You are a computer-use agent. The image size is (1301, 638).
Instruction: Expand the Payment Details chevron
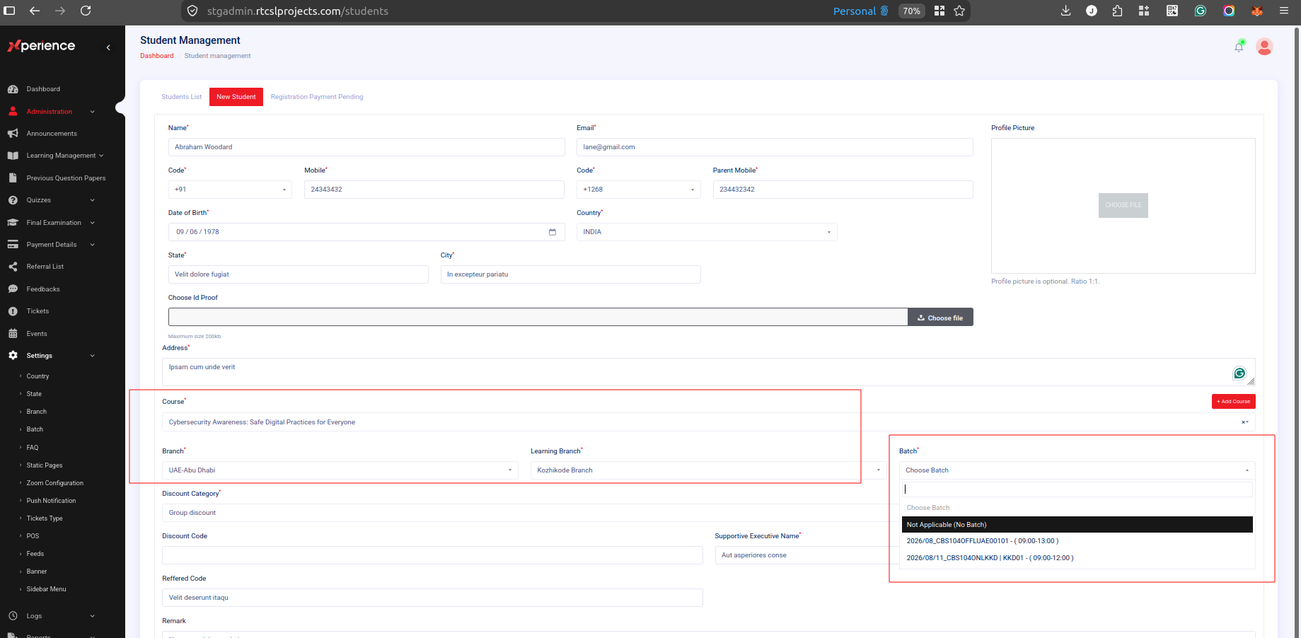pyautogui.click(x=92, y=245)
